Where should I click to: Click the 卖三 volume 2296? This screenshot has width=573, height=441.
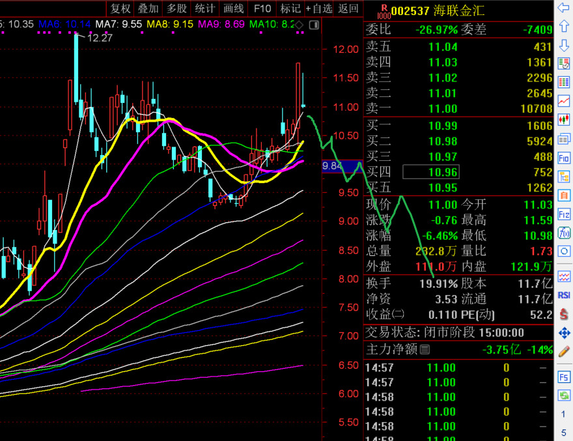[x=539, y=78]
